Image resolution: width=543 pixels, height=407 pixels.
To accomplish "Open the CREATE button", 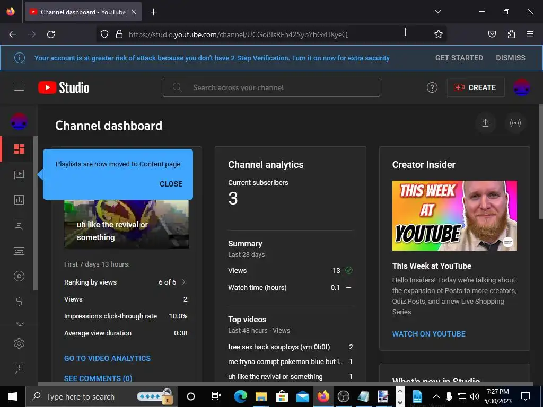I will click(476, 87).
